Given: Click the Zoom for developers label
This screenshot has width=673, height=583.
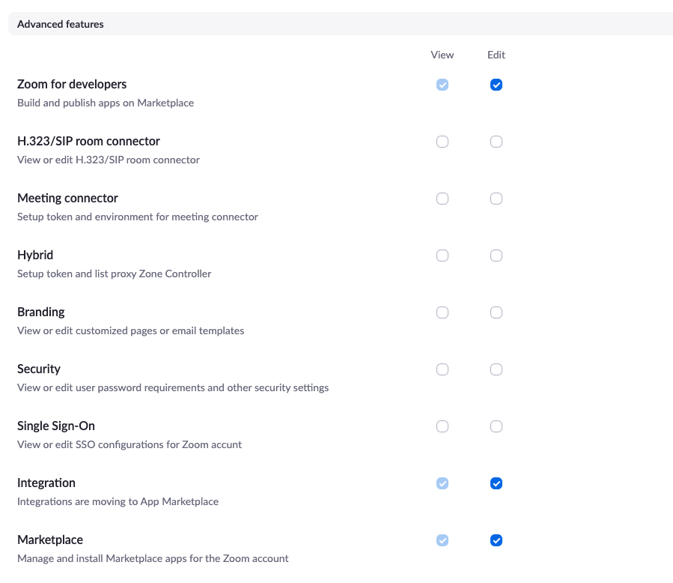Looking at the screenshot, I should (72, 84).
